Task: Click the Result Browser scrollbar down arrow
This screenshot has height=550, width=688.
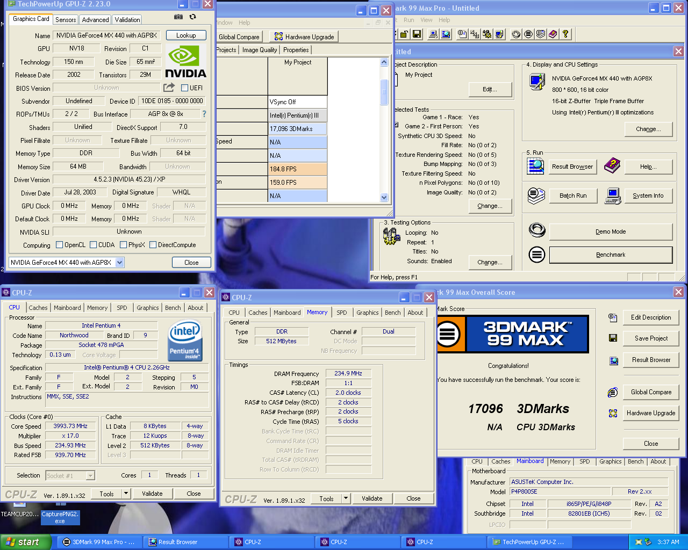Action: click(x=384, y=197)
